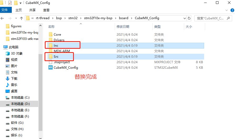The width and height of the screenshot is (235, 139).
Task: Click the 5 KB size cell
Action: (199, 68)
